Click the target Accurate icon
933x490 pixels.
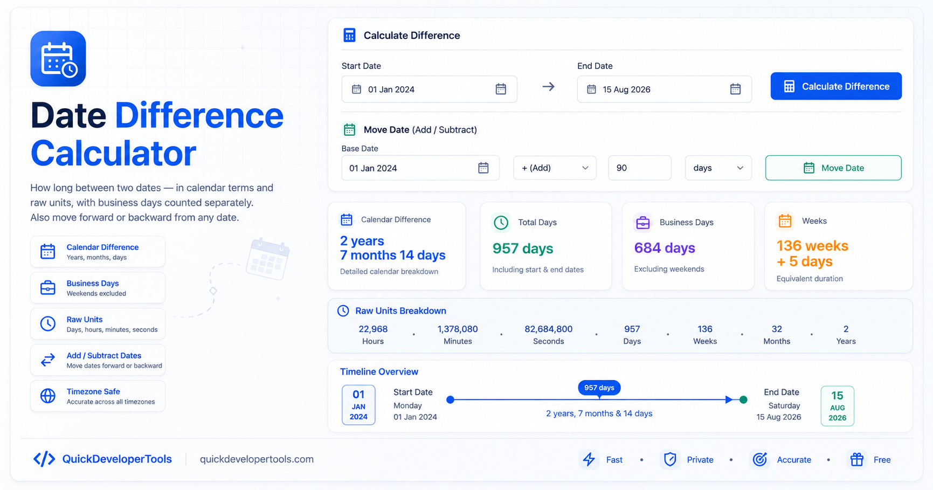click(760, 459)
